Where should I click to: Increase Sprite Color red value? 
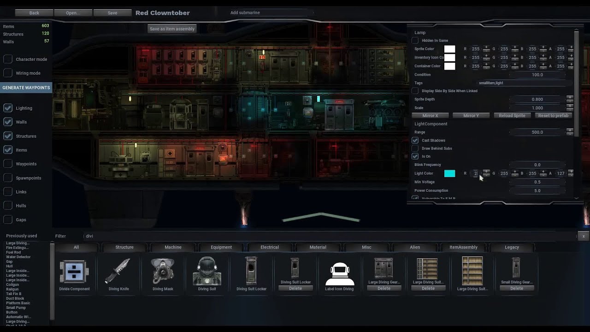486,47
